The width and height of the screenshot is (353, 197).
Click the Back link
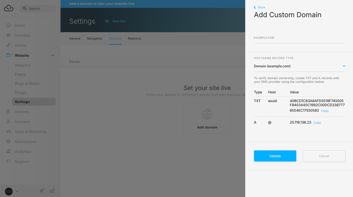[x=261, y=7]
